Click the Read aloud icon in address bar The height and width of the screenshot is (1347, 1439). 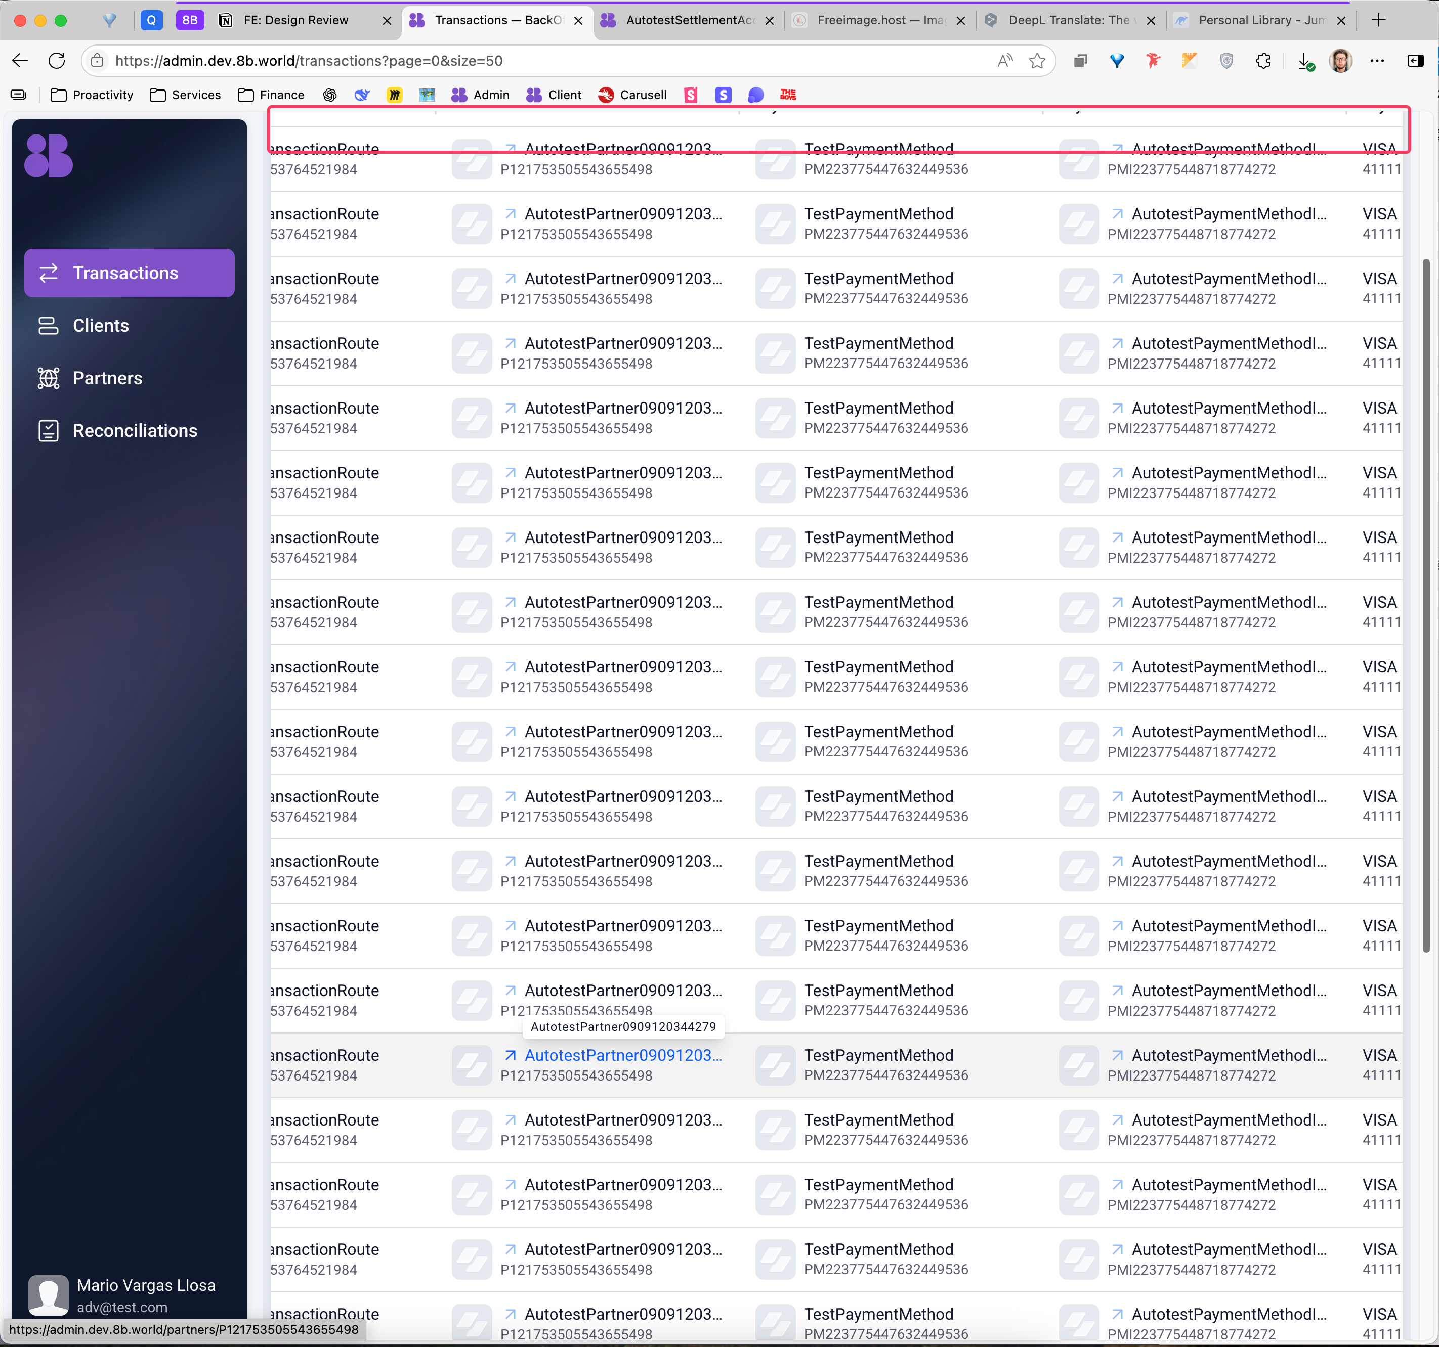[1005, 61]
